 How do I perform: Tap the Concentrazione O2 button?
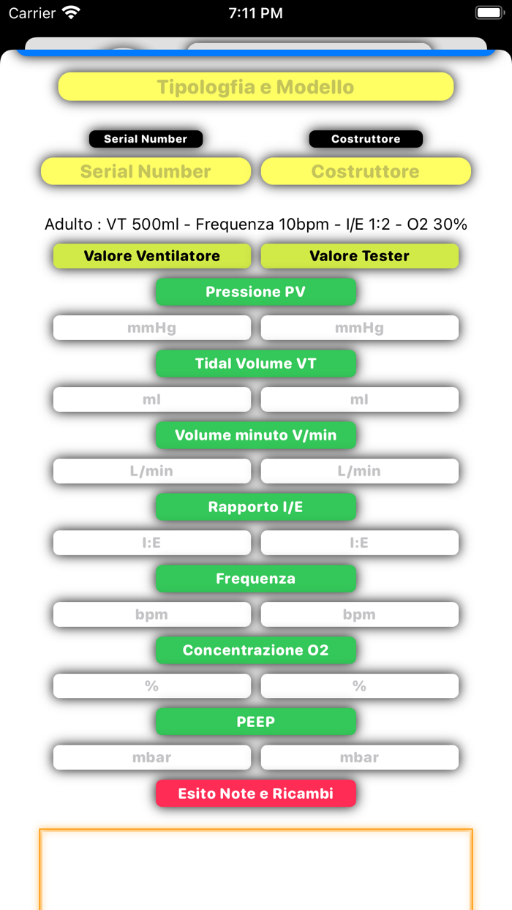click(256, 650)
